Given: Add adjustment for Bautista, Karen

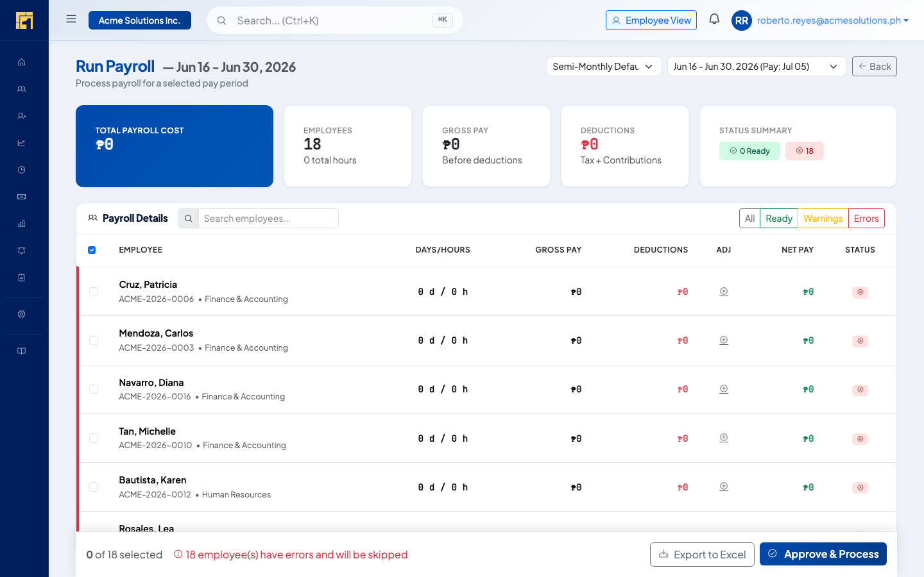Looking at the screenshot, I should pyautogui.click(x=724, y=487).
